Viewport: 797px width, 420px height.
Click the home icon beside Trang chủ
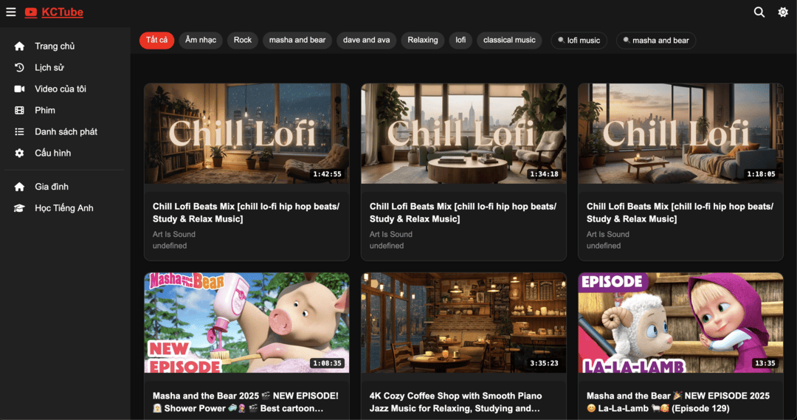(19, 47)
